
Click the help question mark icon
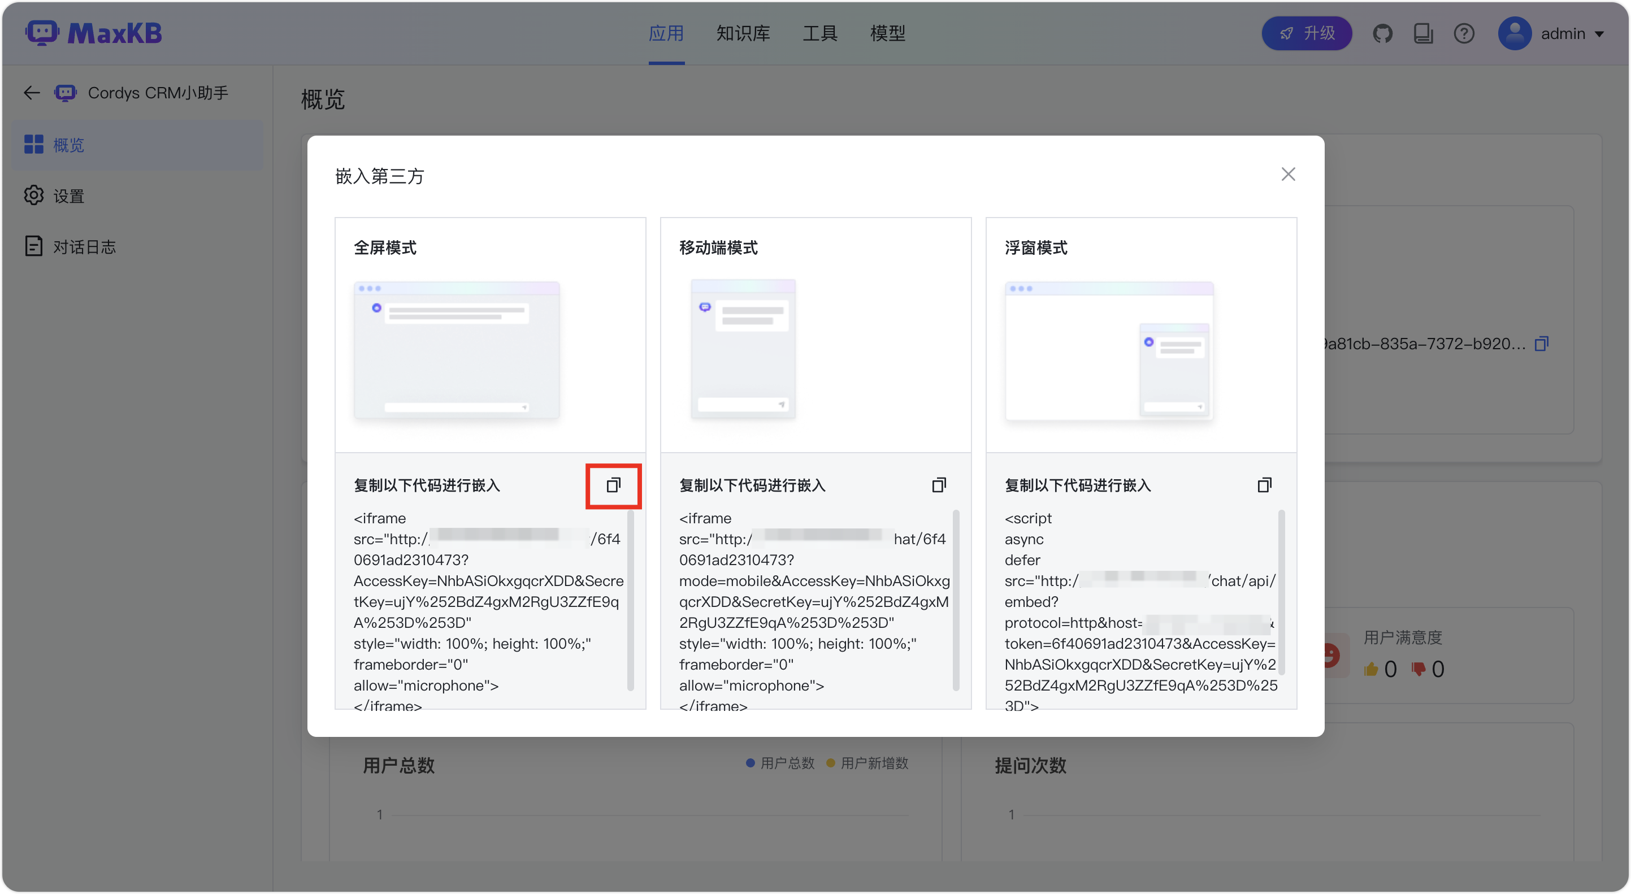point(1464,33)
